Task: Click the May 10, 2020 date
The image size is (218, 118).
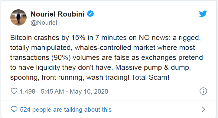Action: coord(89,92)
